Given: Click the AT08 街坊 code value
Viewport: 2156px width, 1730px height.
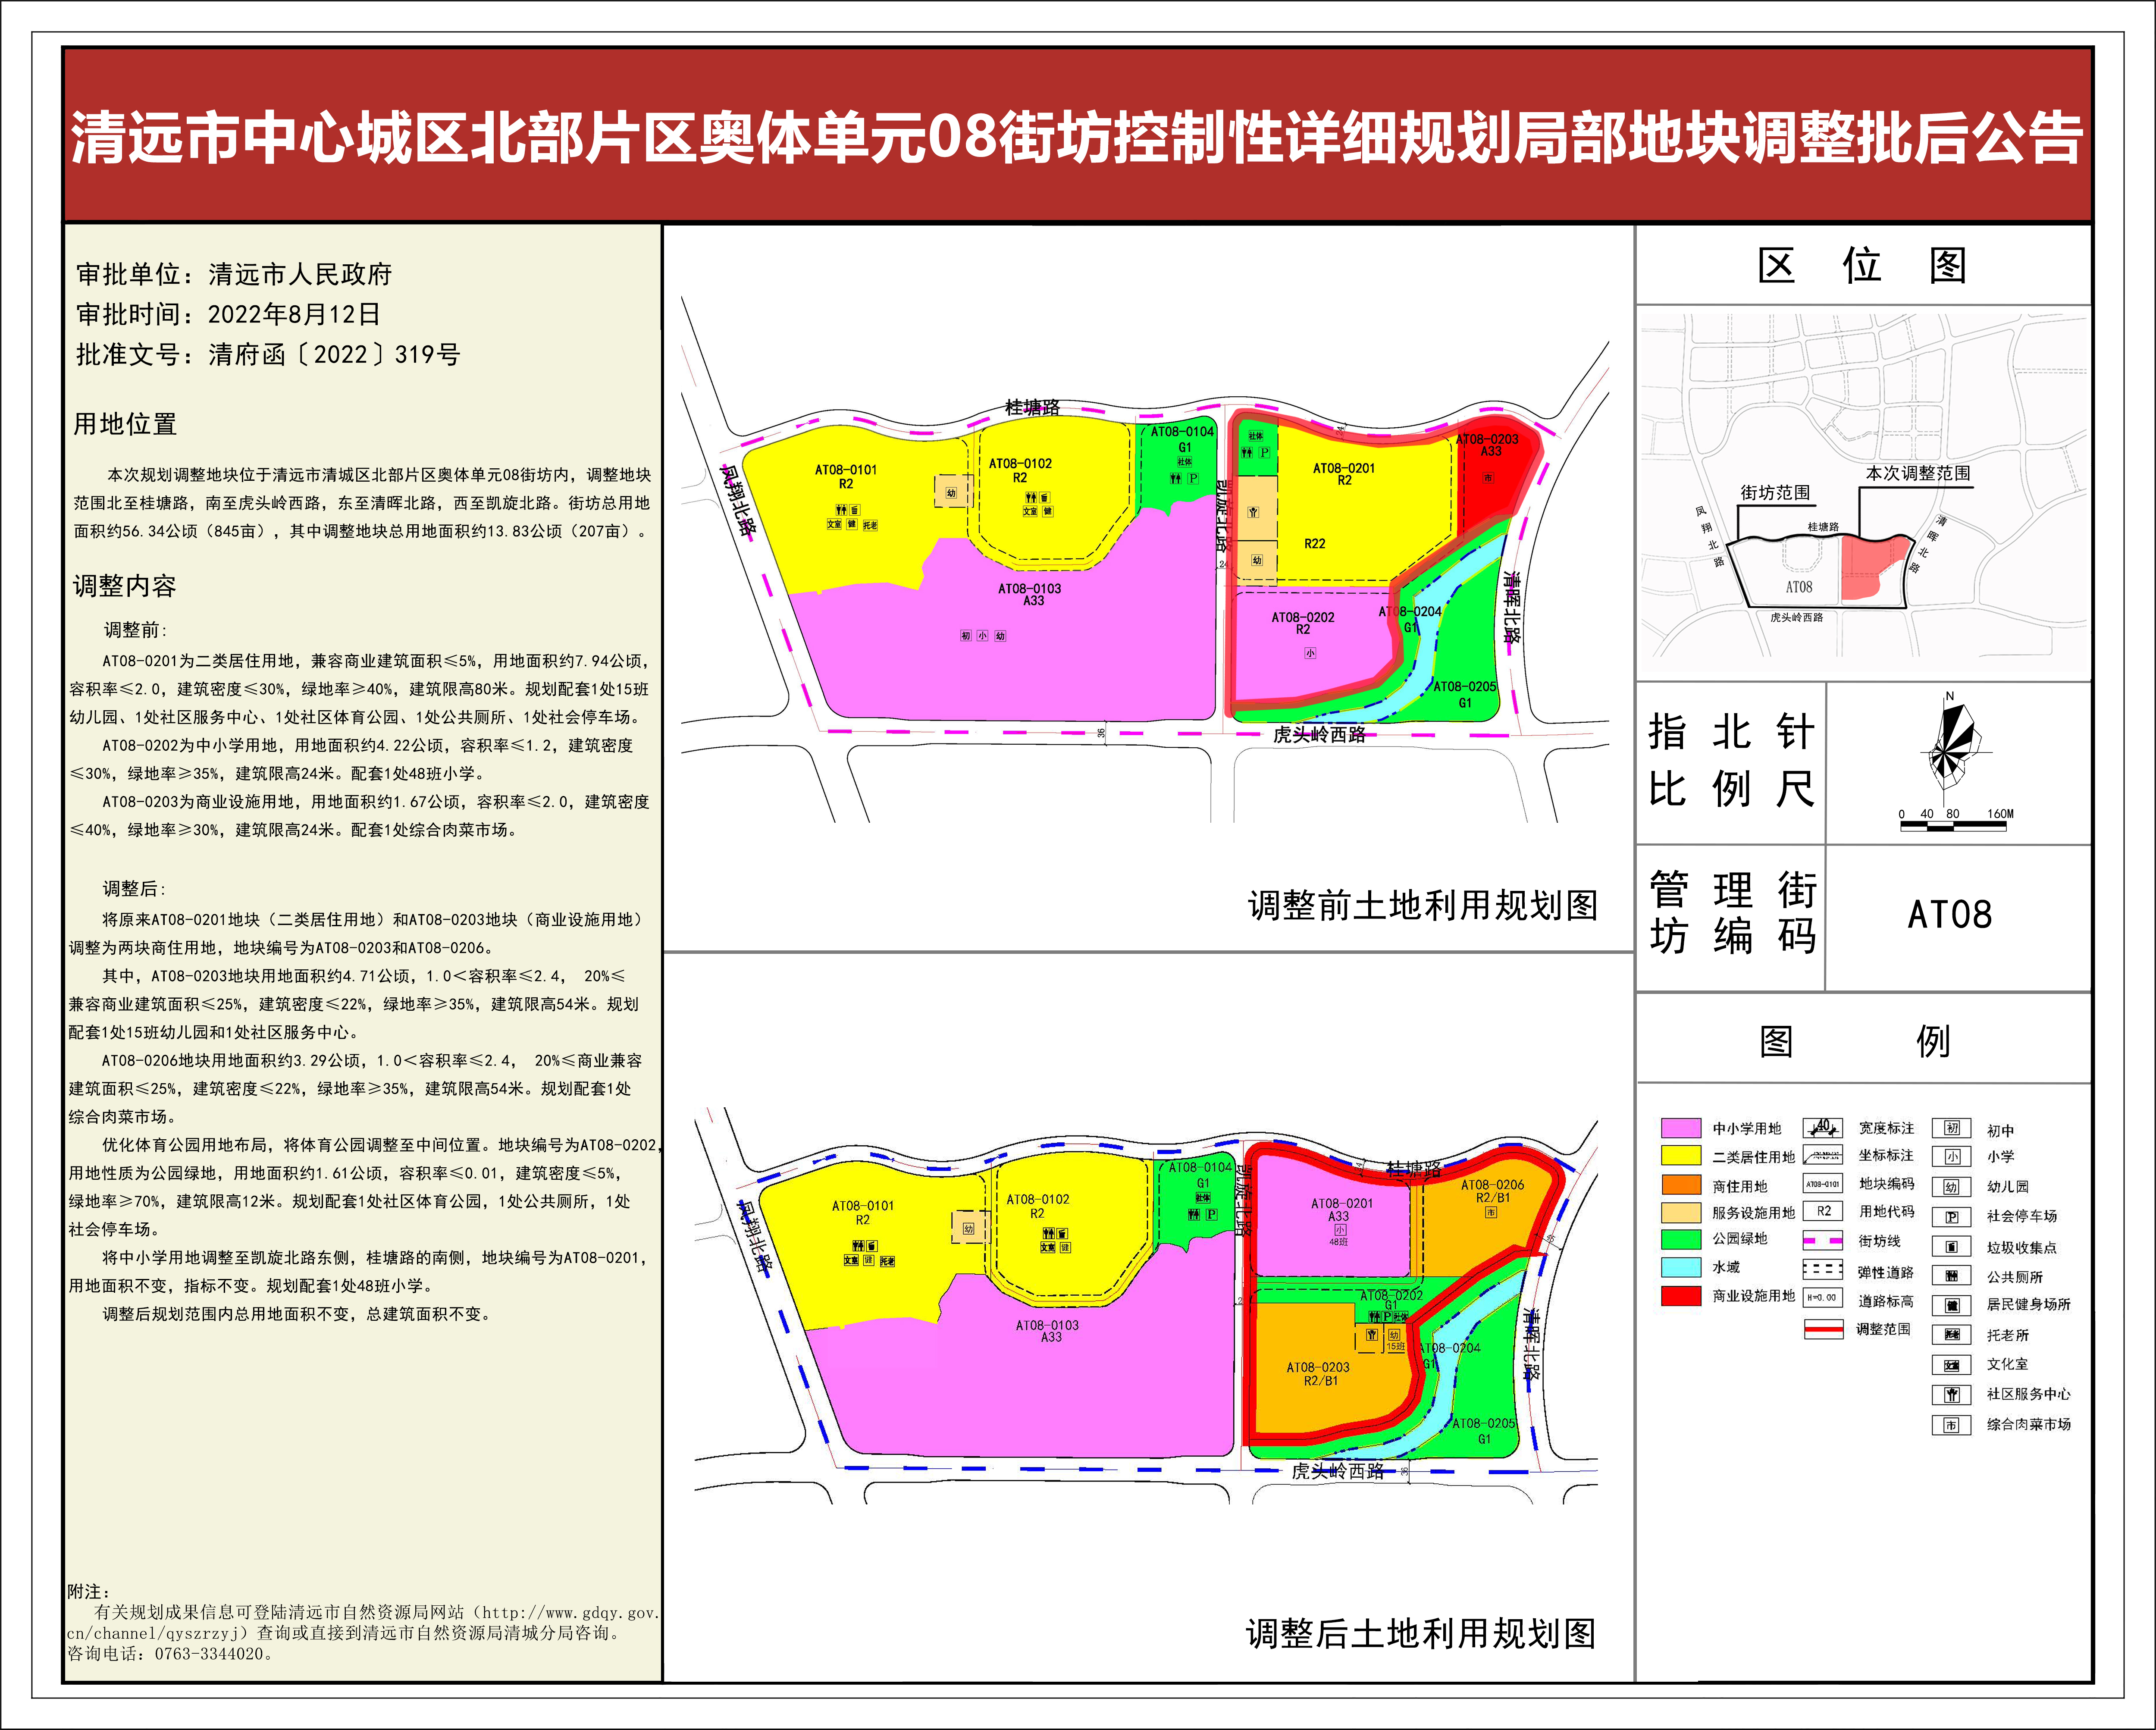Looking at the screenshot, I should [1950, 915].
